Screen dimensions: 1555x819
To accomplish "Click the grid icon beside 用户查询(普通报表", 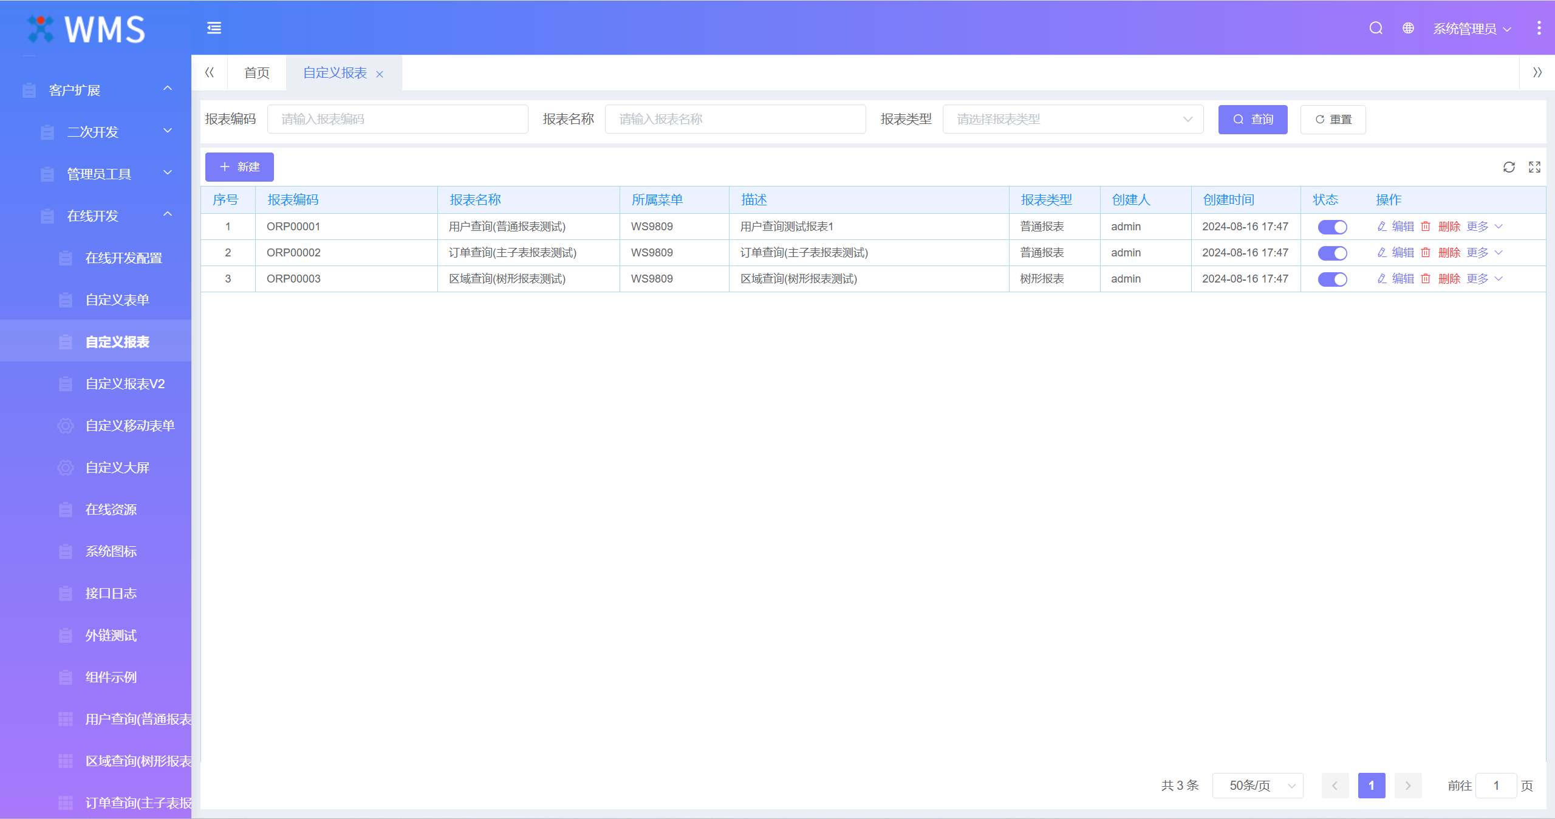I will [66, 719].
